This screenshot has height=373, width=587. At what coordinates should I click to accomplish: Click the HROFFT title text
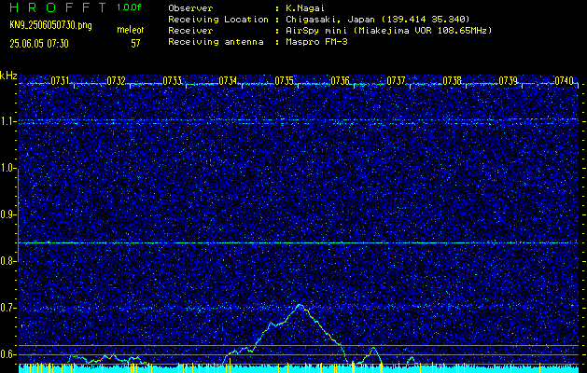point(58,7)
